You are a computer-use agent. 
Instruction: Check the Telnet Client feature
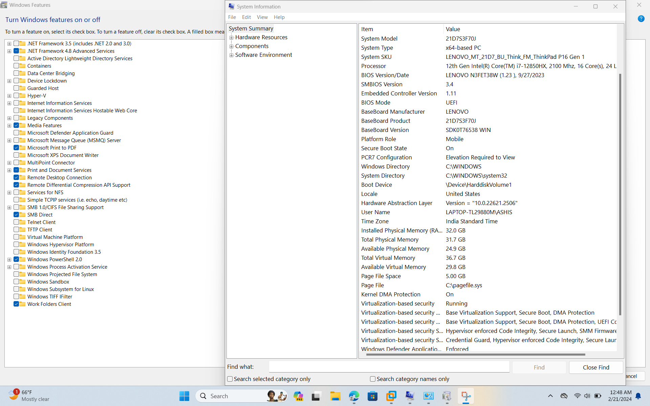click(x=16, y=222)
